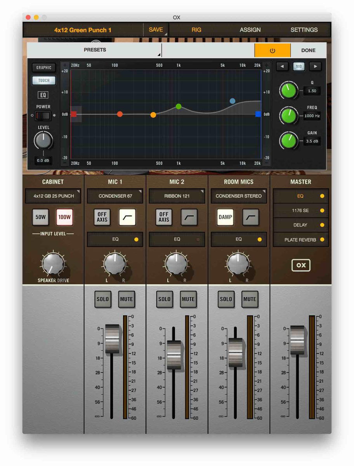Toggle MIC 2 OFF AXIS
The width and height of the screenshot is (354, 466).
[164, 217]
